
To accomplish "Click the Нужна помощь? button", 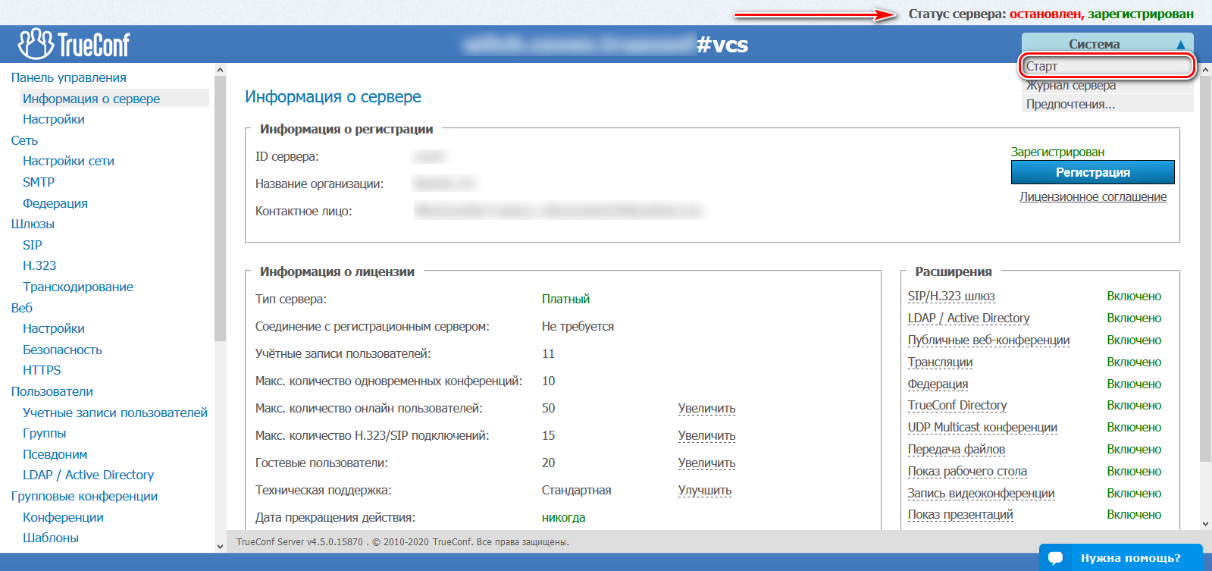I will (1120, 557).
